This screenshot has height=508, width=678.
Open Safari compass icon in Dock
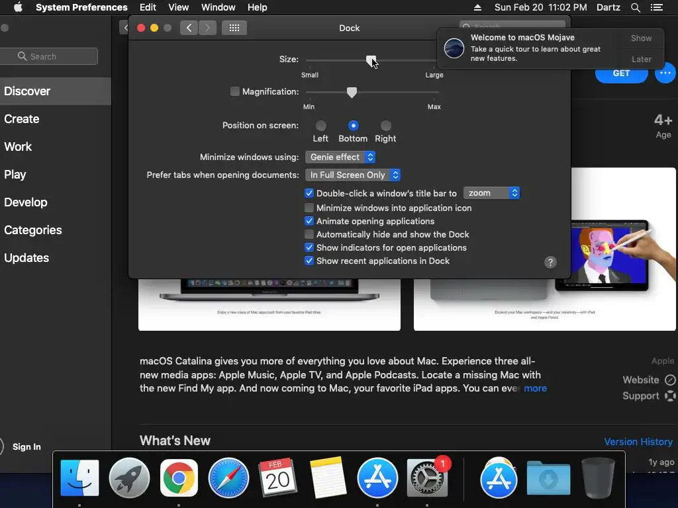[228, 478]
